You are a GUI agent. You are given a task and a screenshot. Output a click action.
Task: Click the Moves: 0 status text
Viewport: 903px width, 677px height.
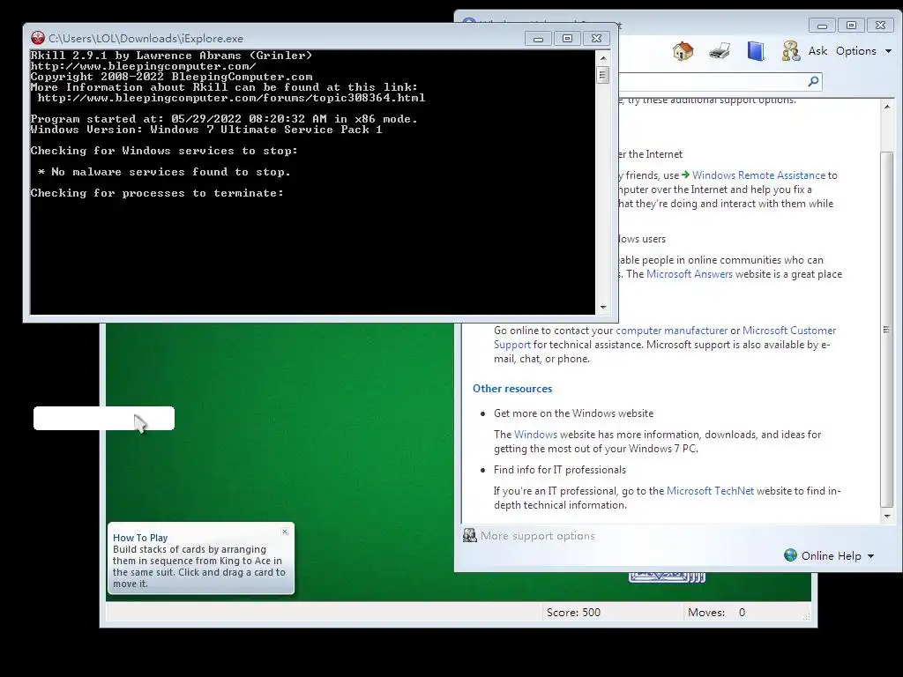click(x=716, y=613)
